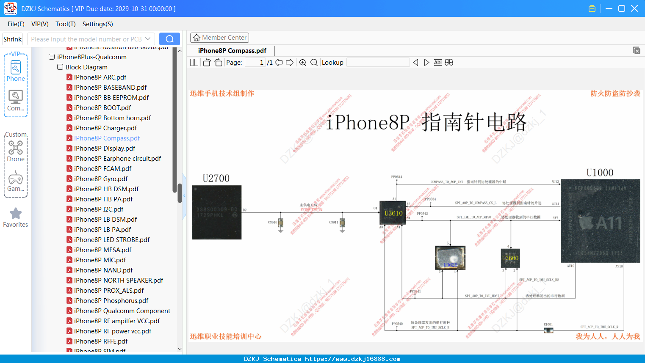Open the toolbox icon in title bar
Viewport: 645px width, 363px height.
click(x=592, y=8)
